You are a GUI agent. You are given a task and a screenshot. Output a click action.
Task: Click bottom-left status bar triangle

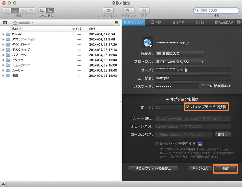(x=3, y=184)
